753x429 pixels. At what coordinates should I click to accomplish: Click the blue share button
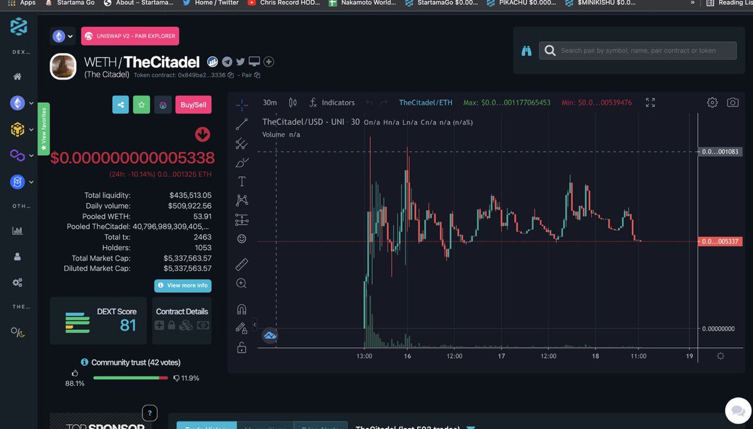click(120, 105)
